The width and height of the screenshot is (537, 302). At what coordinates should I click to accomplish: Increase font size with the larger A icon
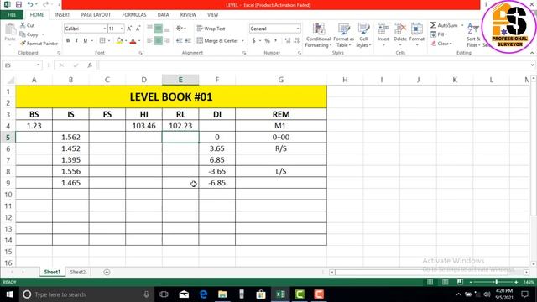point(129,29)
